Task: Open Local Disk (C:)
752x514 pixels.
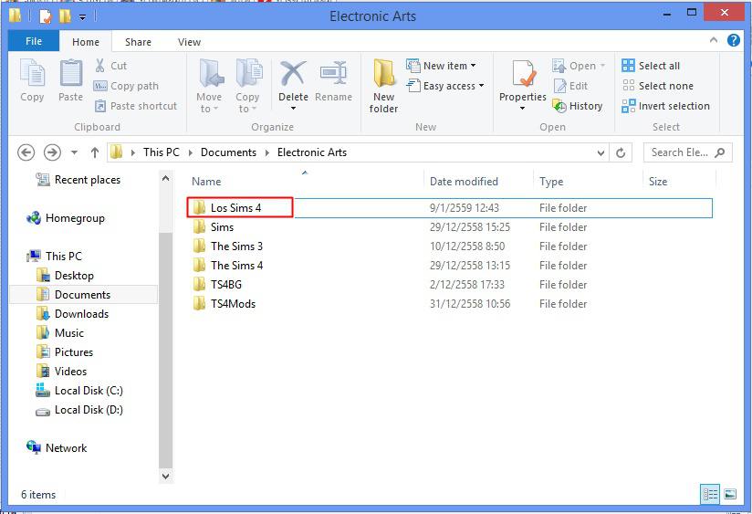Action: coord(79,391)
